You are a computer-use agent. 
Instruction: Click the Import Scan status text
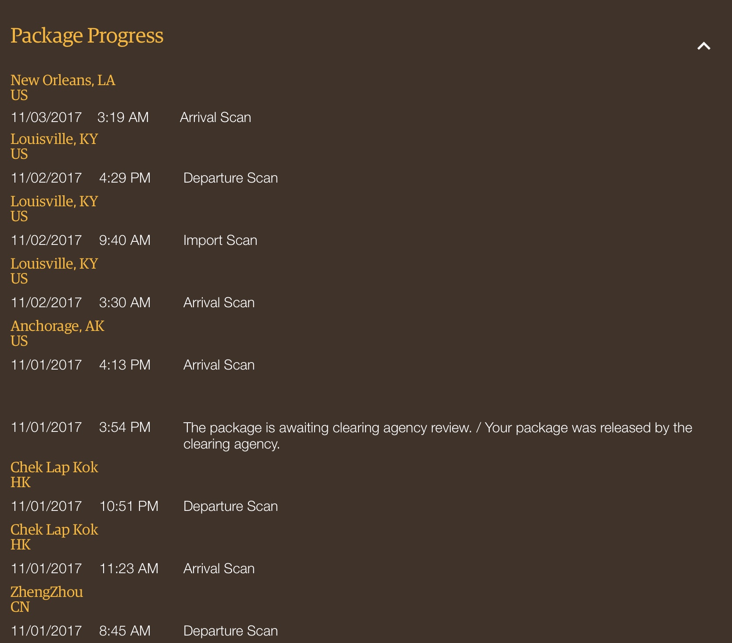(220, 241)
